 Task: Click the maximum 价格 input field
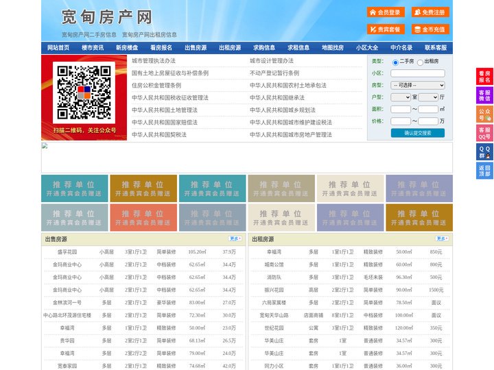pyautogui.click(x=428, y=121)
